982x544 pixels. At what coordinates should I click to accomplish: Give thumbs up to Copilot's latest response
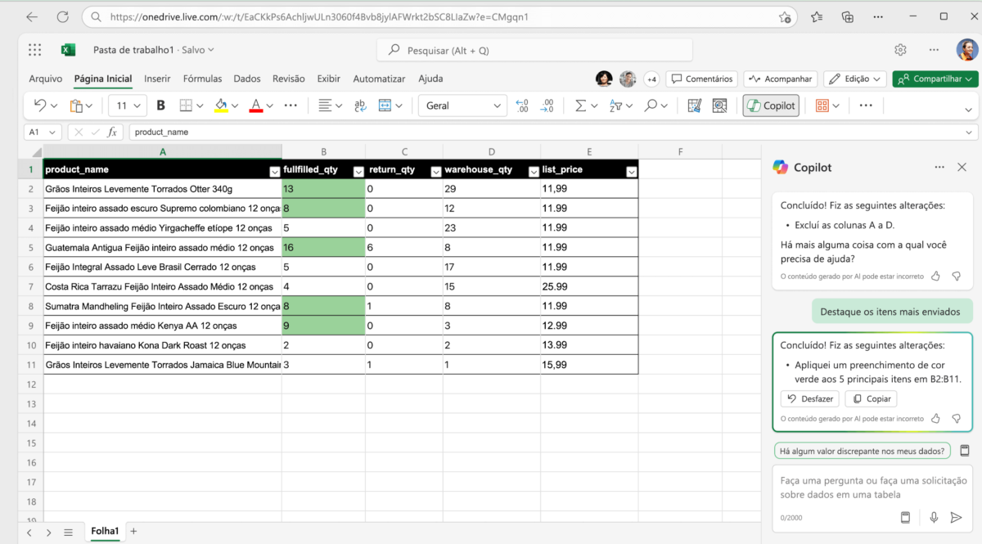[935, 418]
